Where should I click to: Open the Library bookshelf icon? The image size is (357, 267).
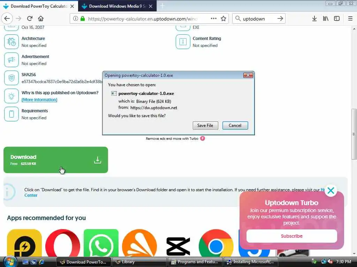tap(326, 19)
